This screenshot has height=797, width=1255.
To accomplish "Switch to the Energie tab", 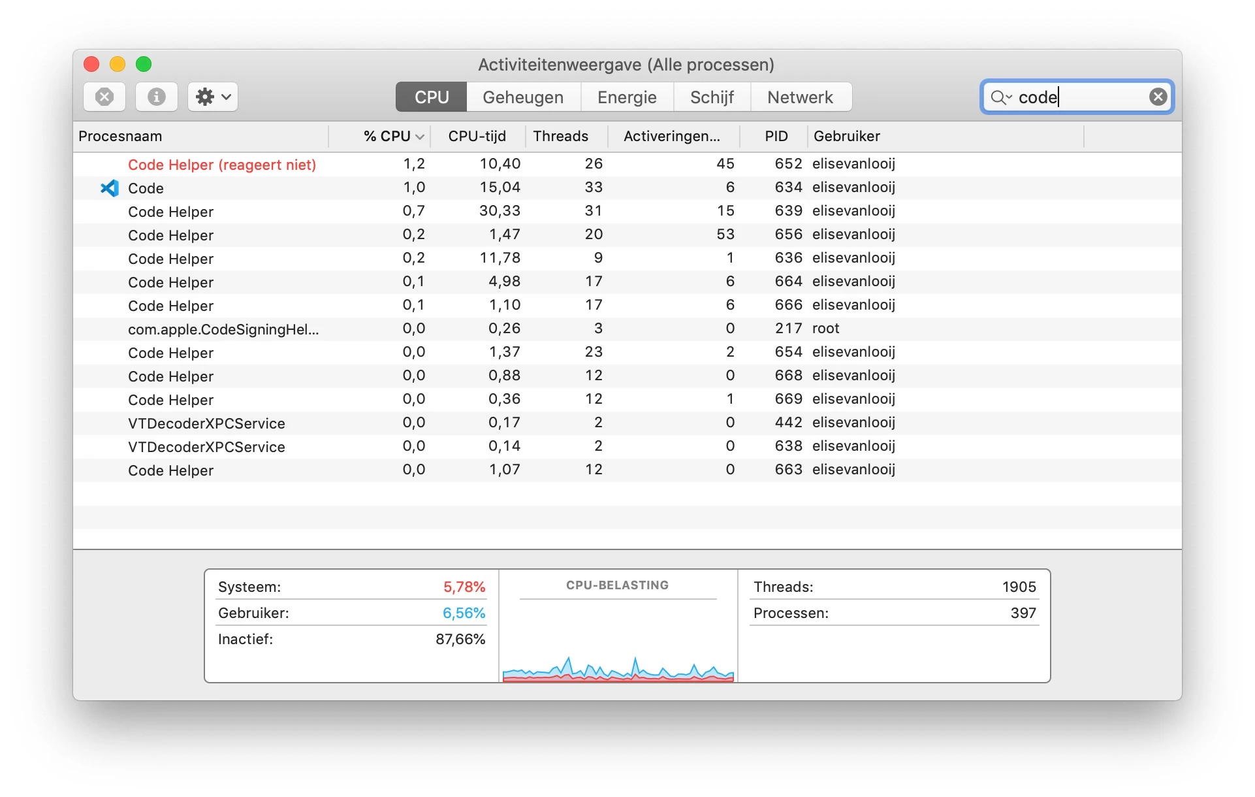I will [x=626, y=97].
